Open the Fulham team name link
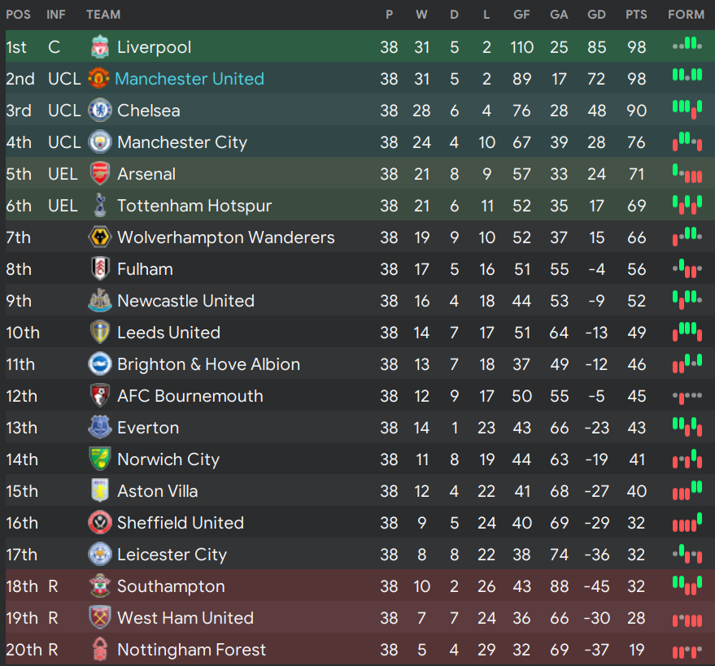Image resolution: width=715 pixels, height=666 pixels. pos(145,269)
